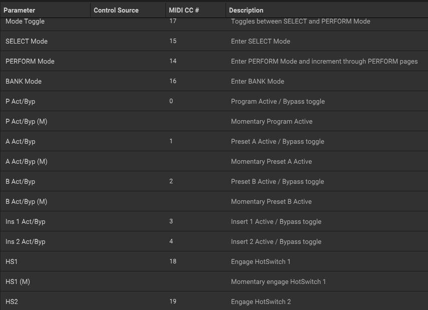Click the A Act/Byp parameter name
This screenshot has height=310, width=428.
tap(21, 141)
